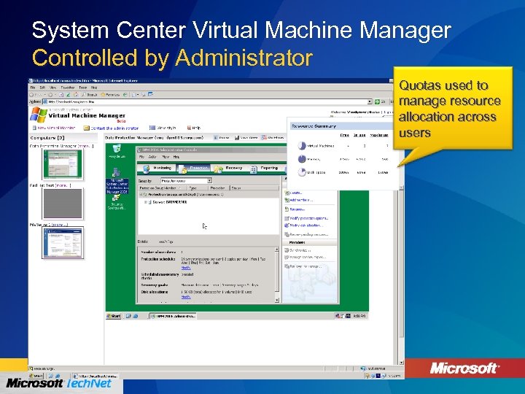Click Review pending members action
The height and width of the screenshot is (394, 525).
coord(306,234)
